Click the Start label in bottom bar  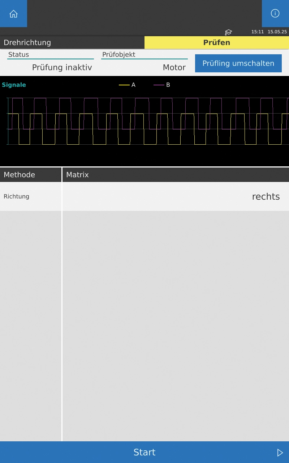[x=144, y=452]
